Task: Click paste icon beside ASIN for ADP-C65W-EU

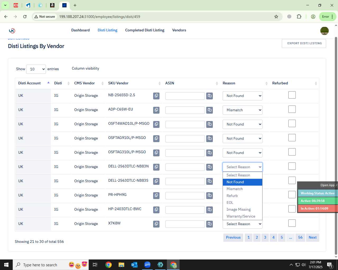Action: pyautogui.click(x=210, y=110)
